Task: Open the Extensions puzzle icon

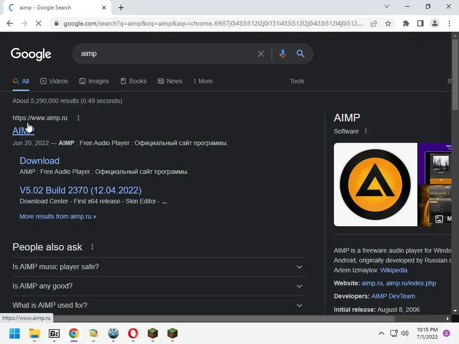Action: (x=406, y=23)
